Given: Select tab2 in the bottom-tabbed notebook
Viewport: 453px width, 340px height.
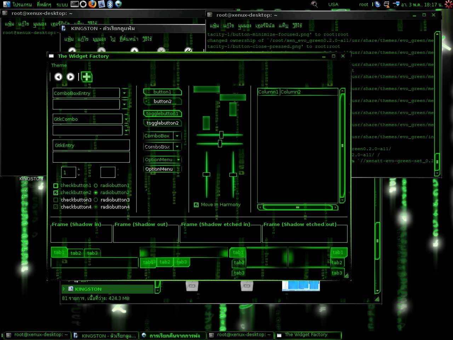Looking at the screenshot, I should tap(165, 262).
